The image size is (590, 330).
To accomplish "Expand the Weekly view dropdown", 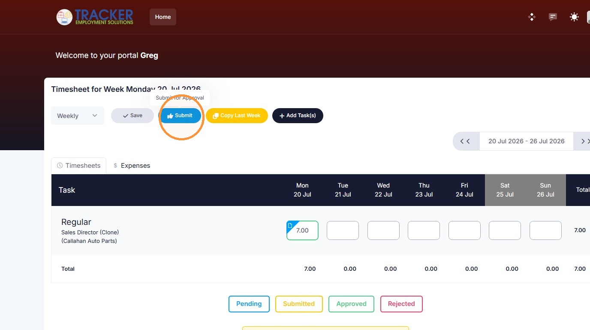I will tap(78, 116).
